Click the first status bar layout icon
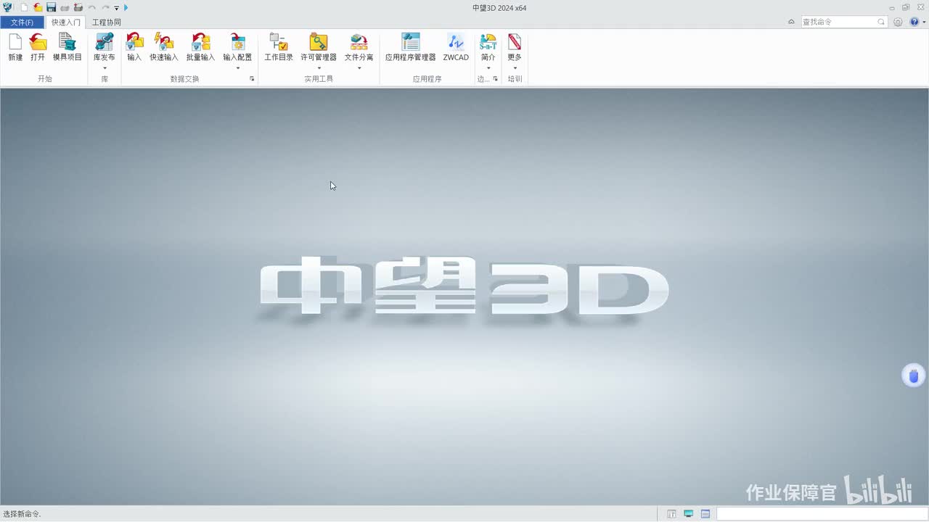This screenshot has width=929, height=522. tap(672, 514)
